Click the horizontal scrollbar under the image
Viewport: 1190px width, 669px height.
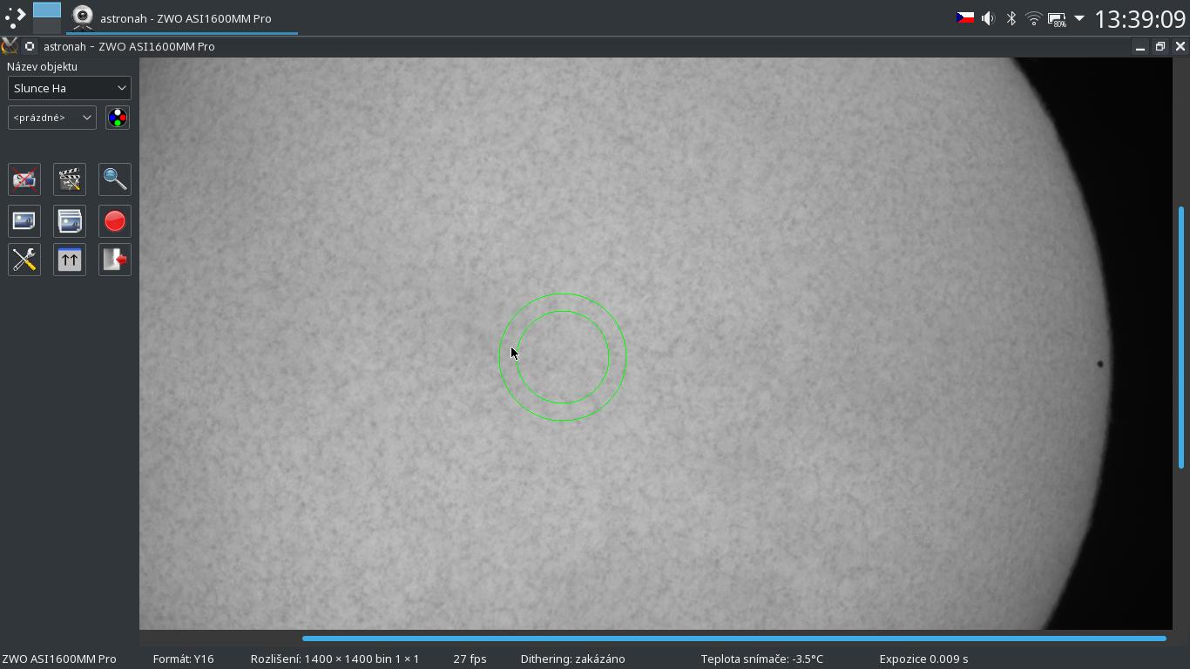[x=734, y=639]
